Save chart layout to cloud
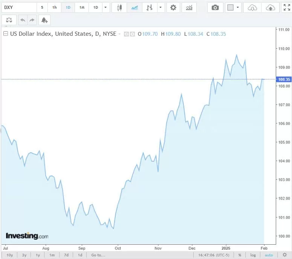This screenshot has height=259, width=292. [271, 8]
